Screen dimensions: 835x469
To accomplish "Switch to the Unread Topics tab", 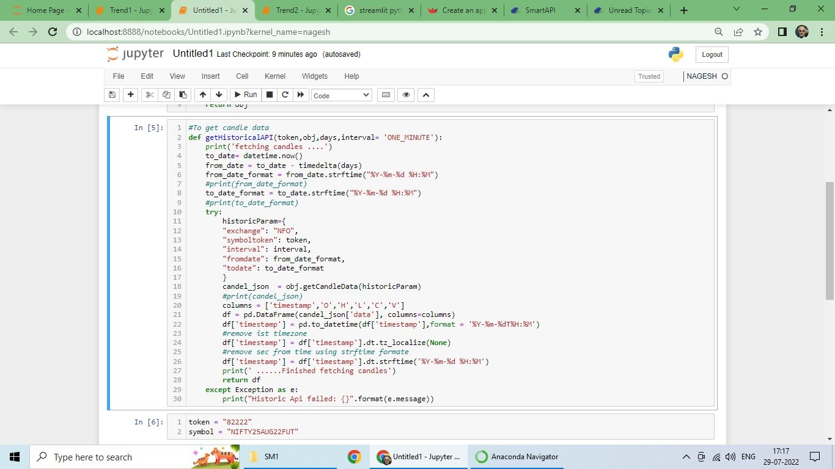I will [x=628, y=10].
